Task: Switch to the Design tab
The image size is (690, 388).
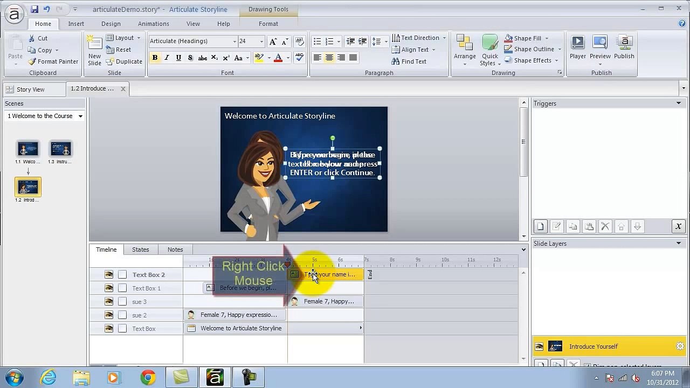Action: 111,24
